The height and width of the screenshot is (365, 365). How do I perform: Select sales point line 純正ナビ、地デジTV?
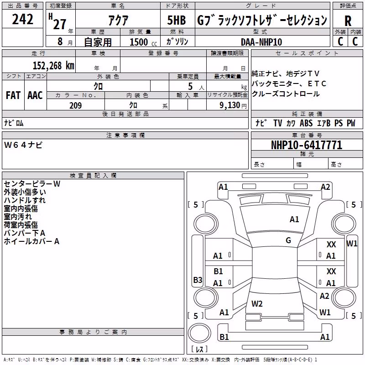tap(286, 74)
